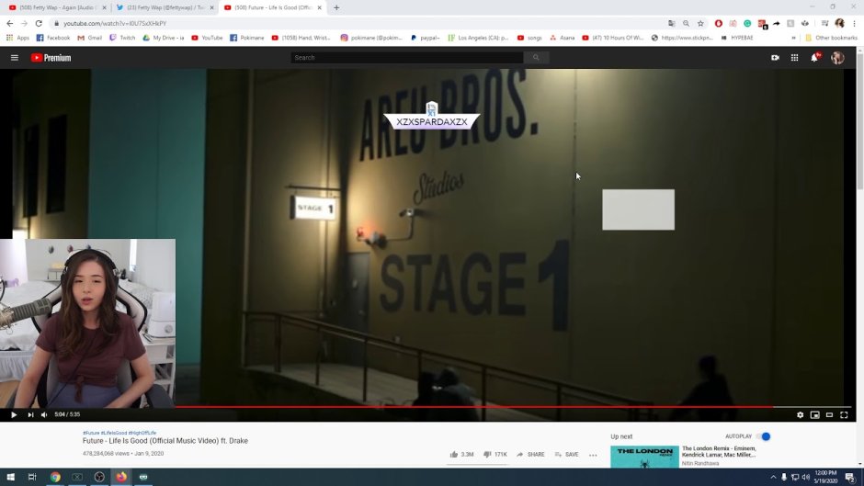The height and width of the screenshot is (486, 864).
Task: Dislike the video with thumbs down
Action: 495,455
